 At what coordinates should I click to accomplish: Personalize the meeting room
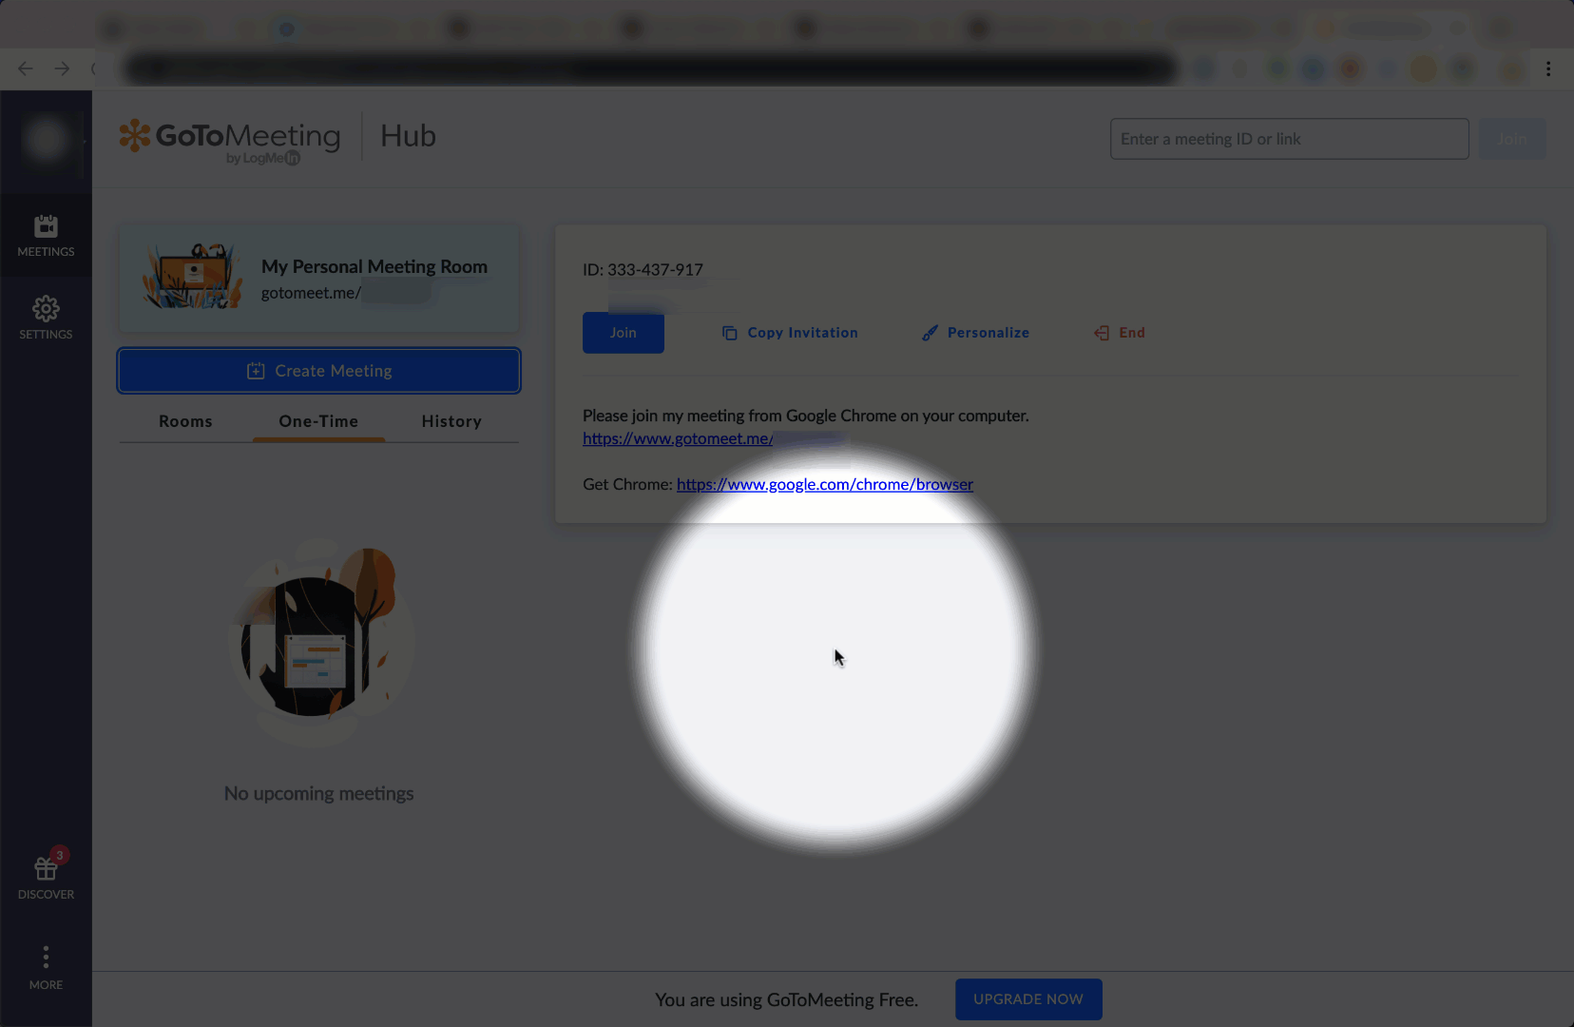975,333
